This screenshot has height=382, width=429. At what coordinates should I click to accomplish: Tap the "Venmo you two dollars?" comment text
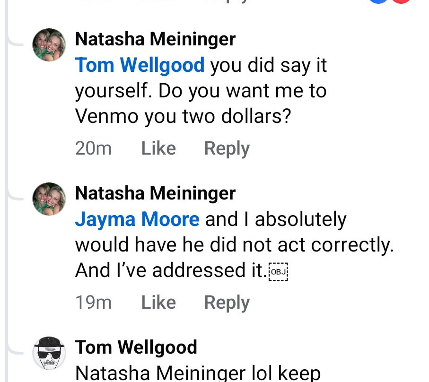point(183,117)
